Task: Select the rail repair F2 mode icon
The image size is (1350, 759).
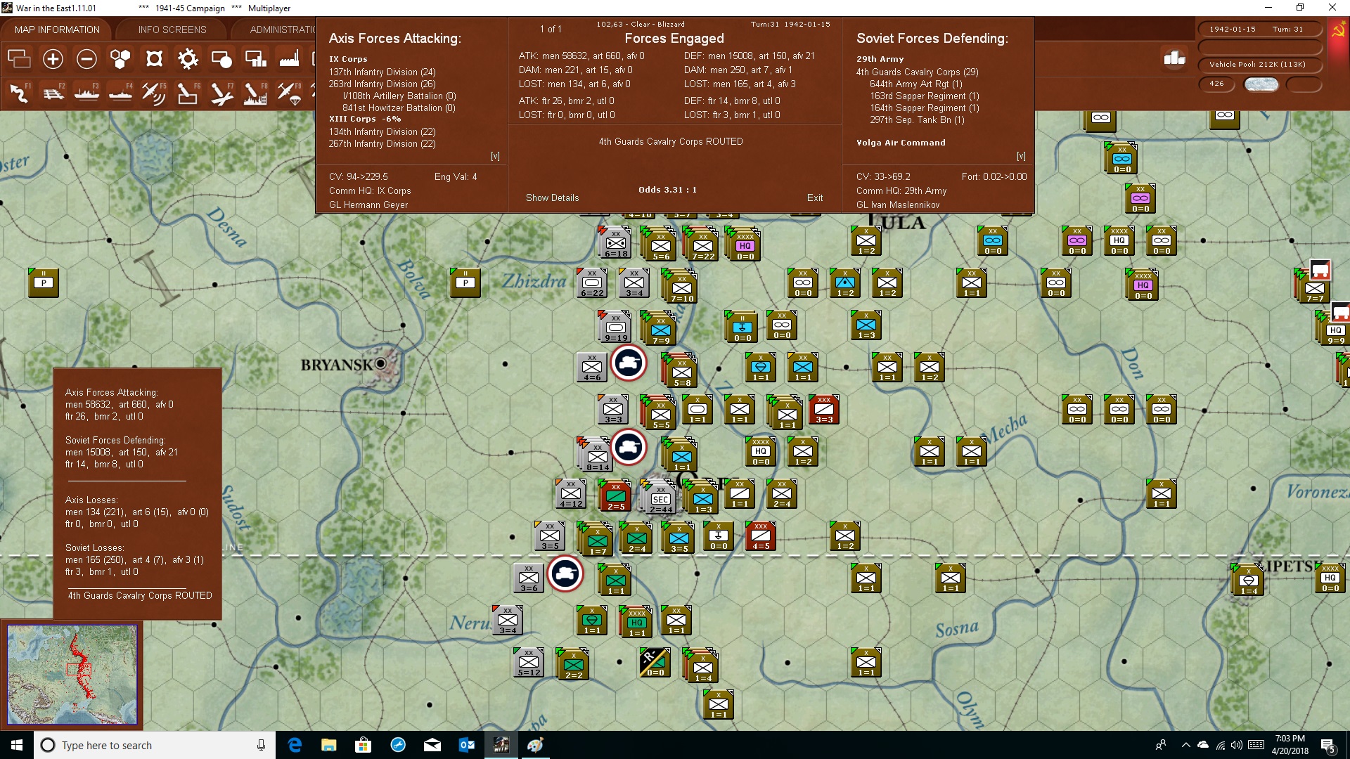Action: [x=53, y=93]
